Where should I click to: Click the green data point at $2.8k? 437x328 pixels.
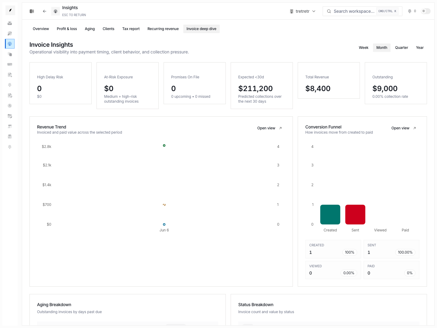(x=164, y=145)
